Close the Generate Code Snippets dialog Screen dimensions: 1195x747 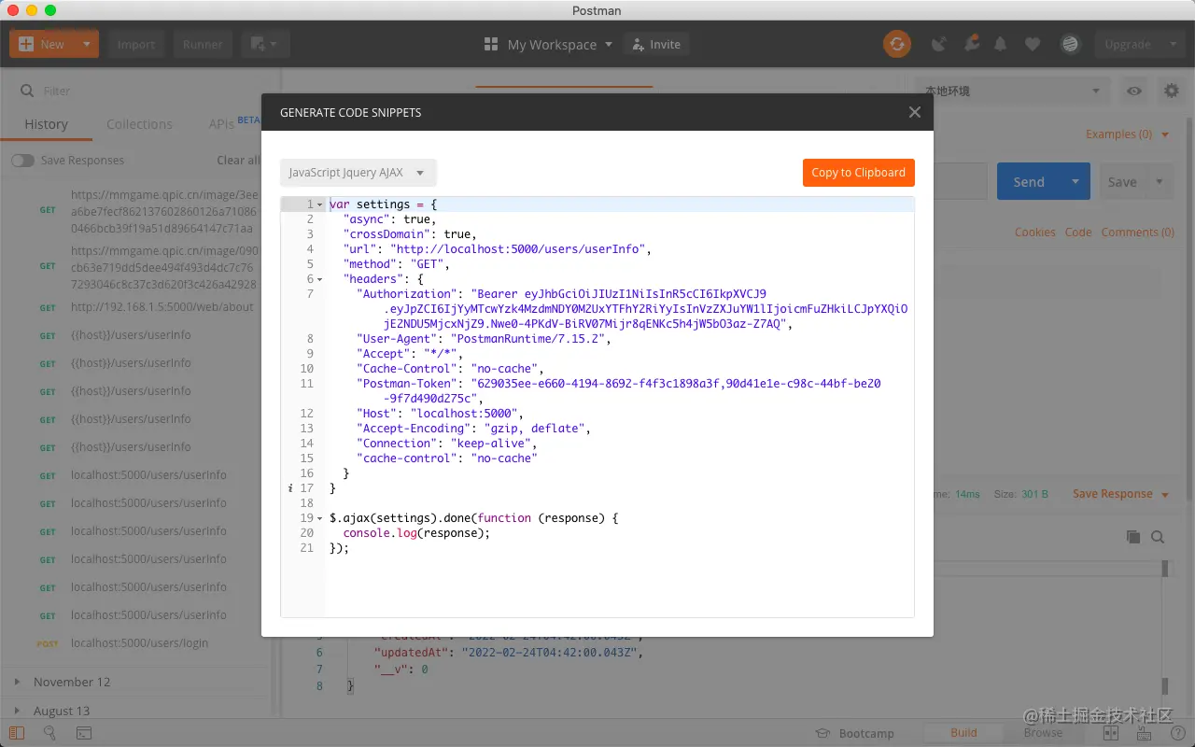point(915,112)
